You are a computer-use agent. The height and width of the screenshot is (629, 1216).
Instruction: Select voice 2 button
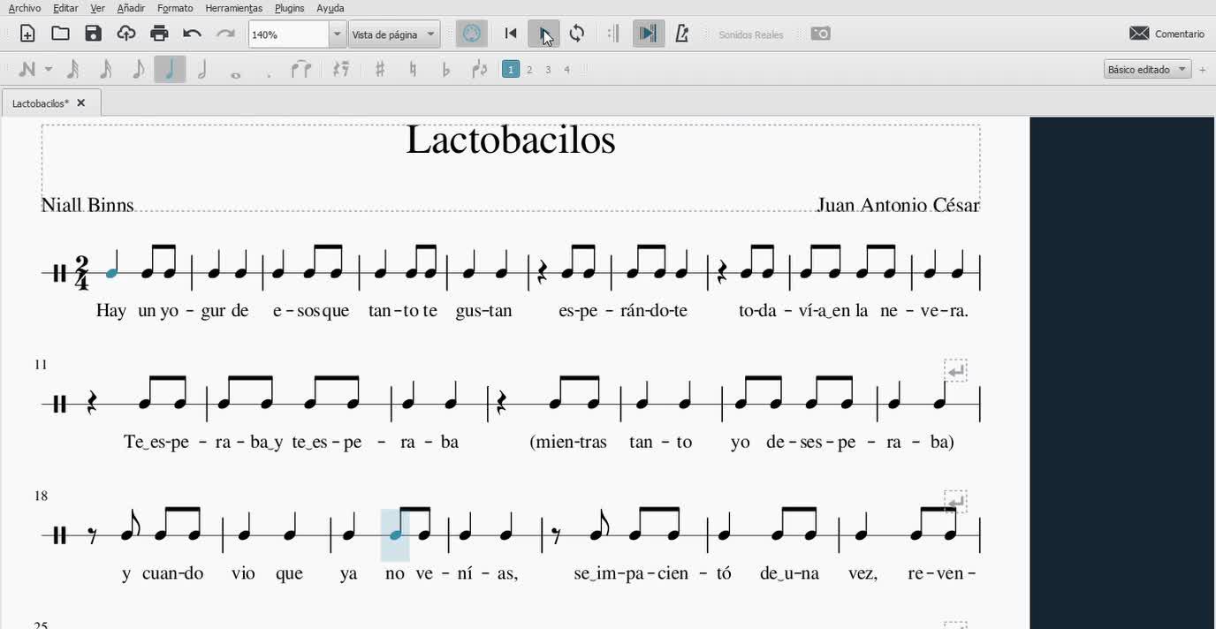tap(529, 69)
